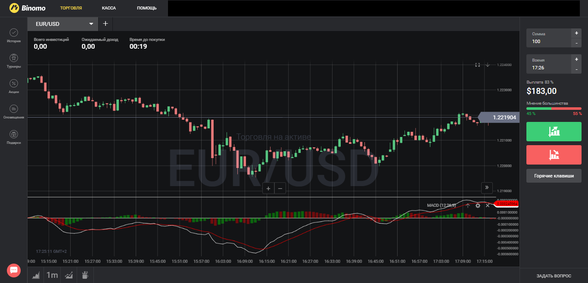This screenshot has height=283, width=588.
Task: Click the red MACD value tag
Action: coord(507,203)
